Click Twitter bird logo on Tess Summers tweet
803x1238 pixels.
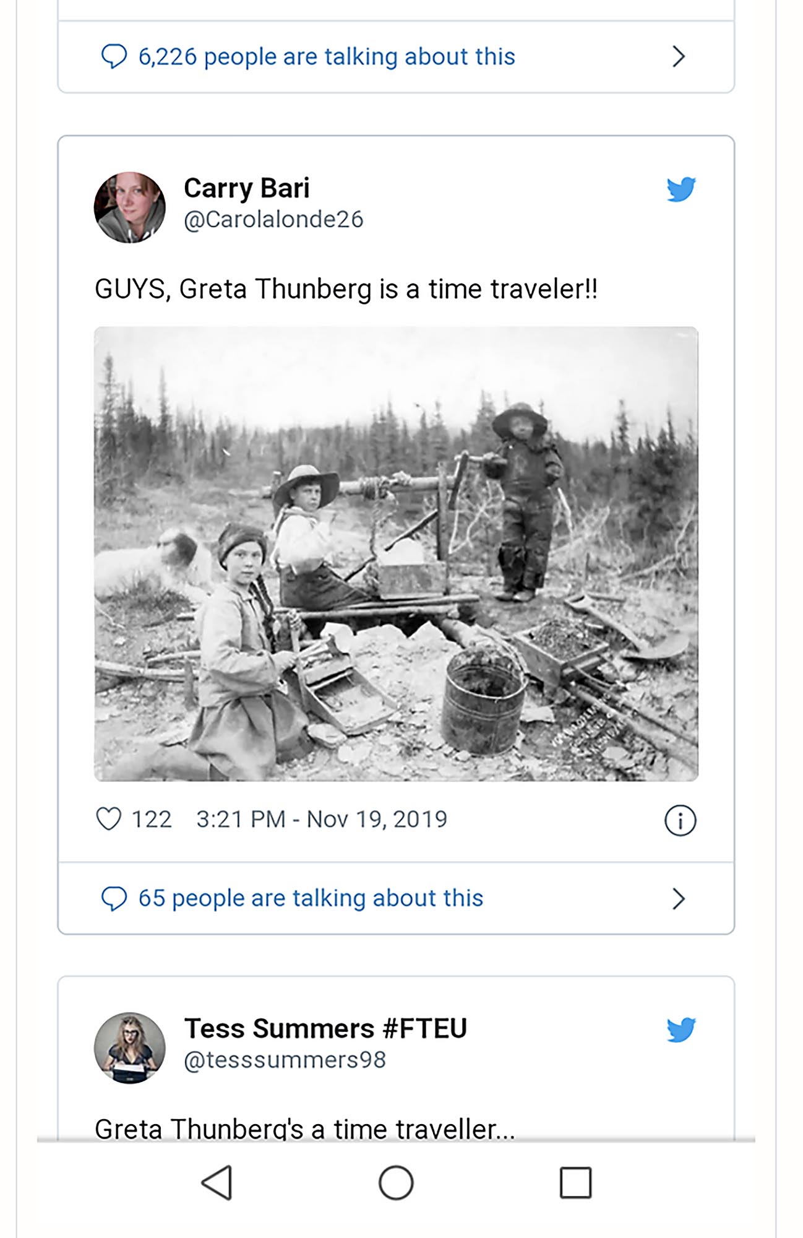click(681, 1030)
